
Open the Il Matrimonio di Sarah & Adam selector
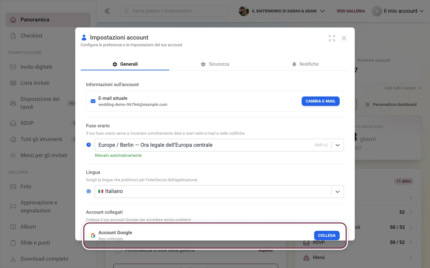[282, 11]
